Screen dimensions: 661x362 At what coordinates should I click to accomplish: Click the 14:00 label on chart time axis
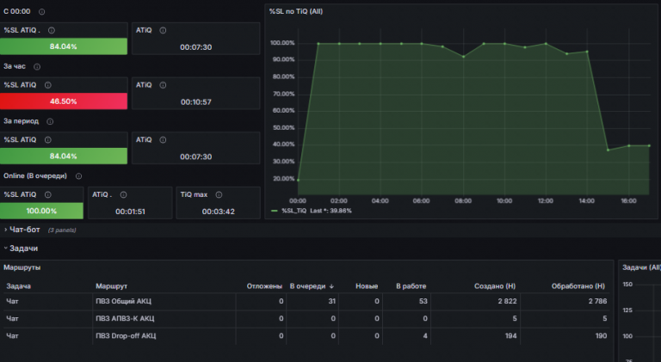pyautogui.click(x=586, y=201)
